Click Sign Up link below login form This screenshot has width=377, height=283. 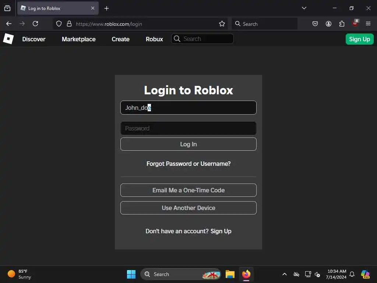(x=221, y=231)
